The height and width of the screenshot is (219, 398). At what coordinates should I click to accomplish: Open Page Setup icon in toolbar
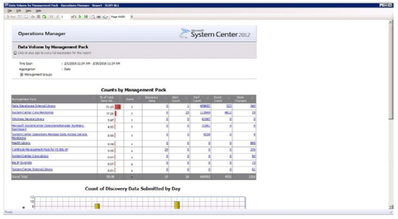pyautogui.click(x=93, y=17)
